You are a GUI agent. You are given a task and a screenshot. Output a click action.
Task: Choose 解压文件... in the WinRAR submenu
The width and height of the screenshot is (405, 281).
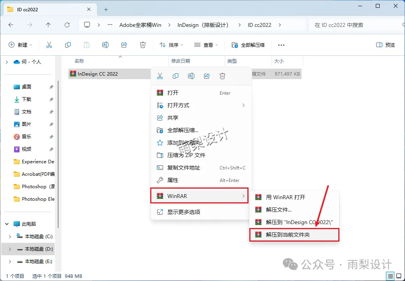click(294, 210)
